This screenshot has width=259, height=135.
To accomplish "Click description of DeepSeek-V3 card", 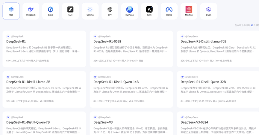I will point(131,130).
